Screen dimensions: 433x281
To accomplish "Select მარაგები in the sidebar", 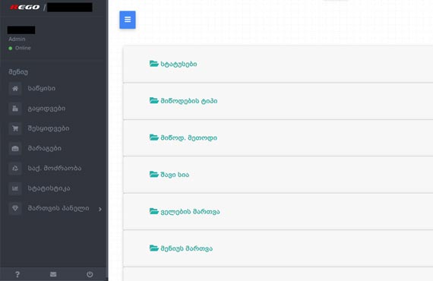I will (x=45, y=149).
